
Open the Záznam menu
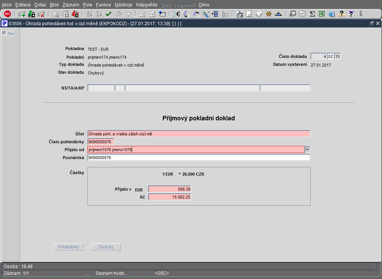click(71, 5)
